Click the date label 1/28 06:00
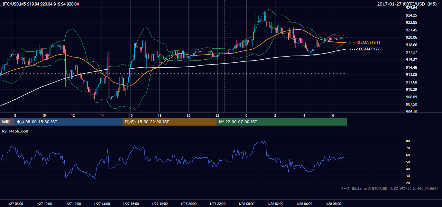442x207 pixels. click(333, 204)
